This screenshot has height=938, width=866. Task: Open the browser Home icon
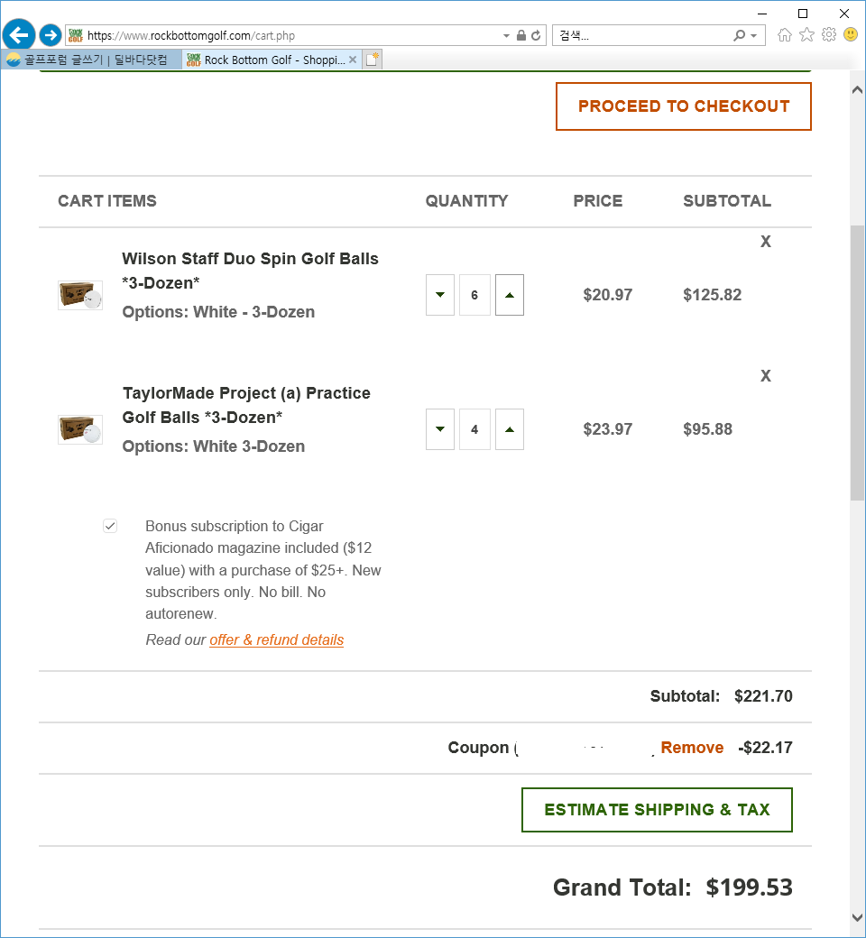pos(785,35)
